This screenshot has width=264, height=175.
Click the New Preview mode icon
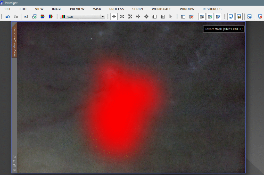[154, 17]
